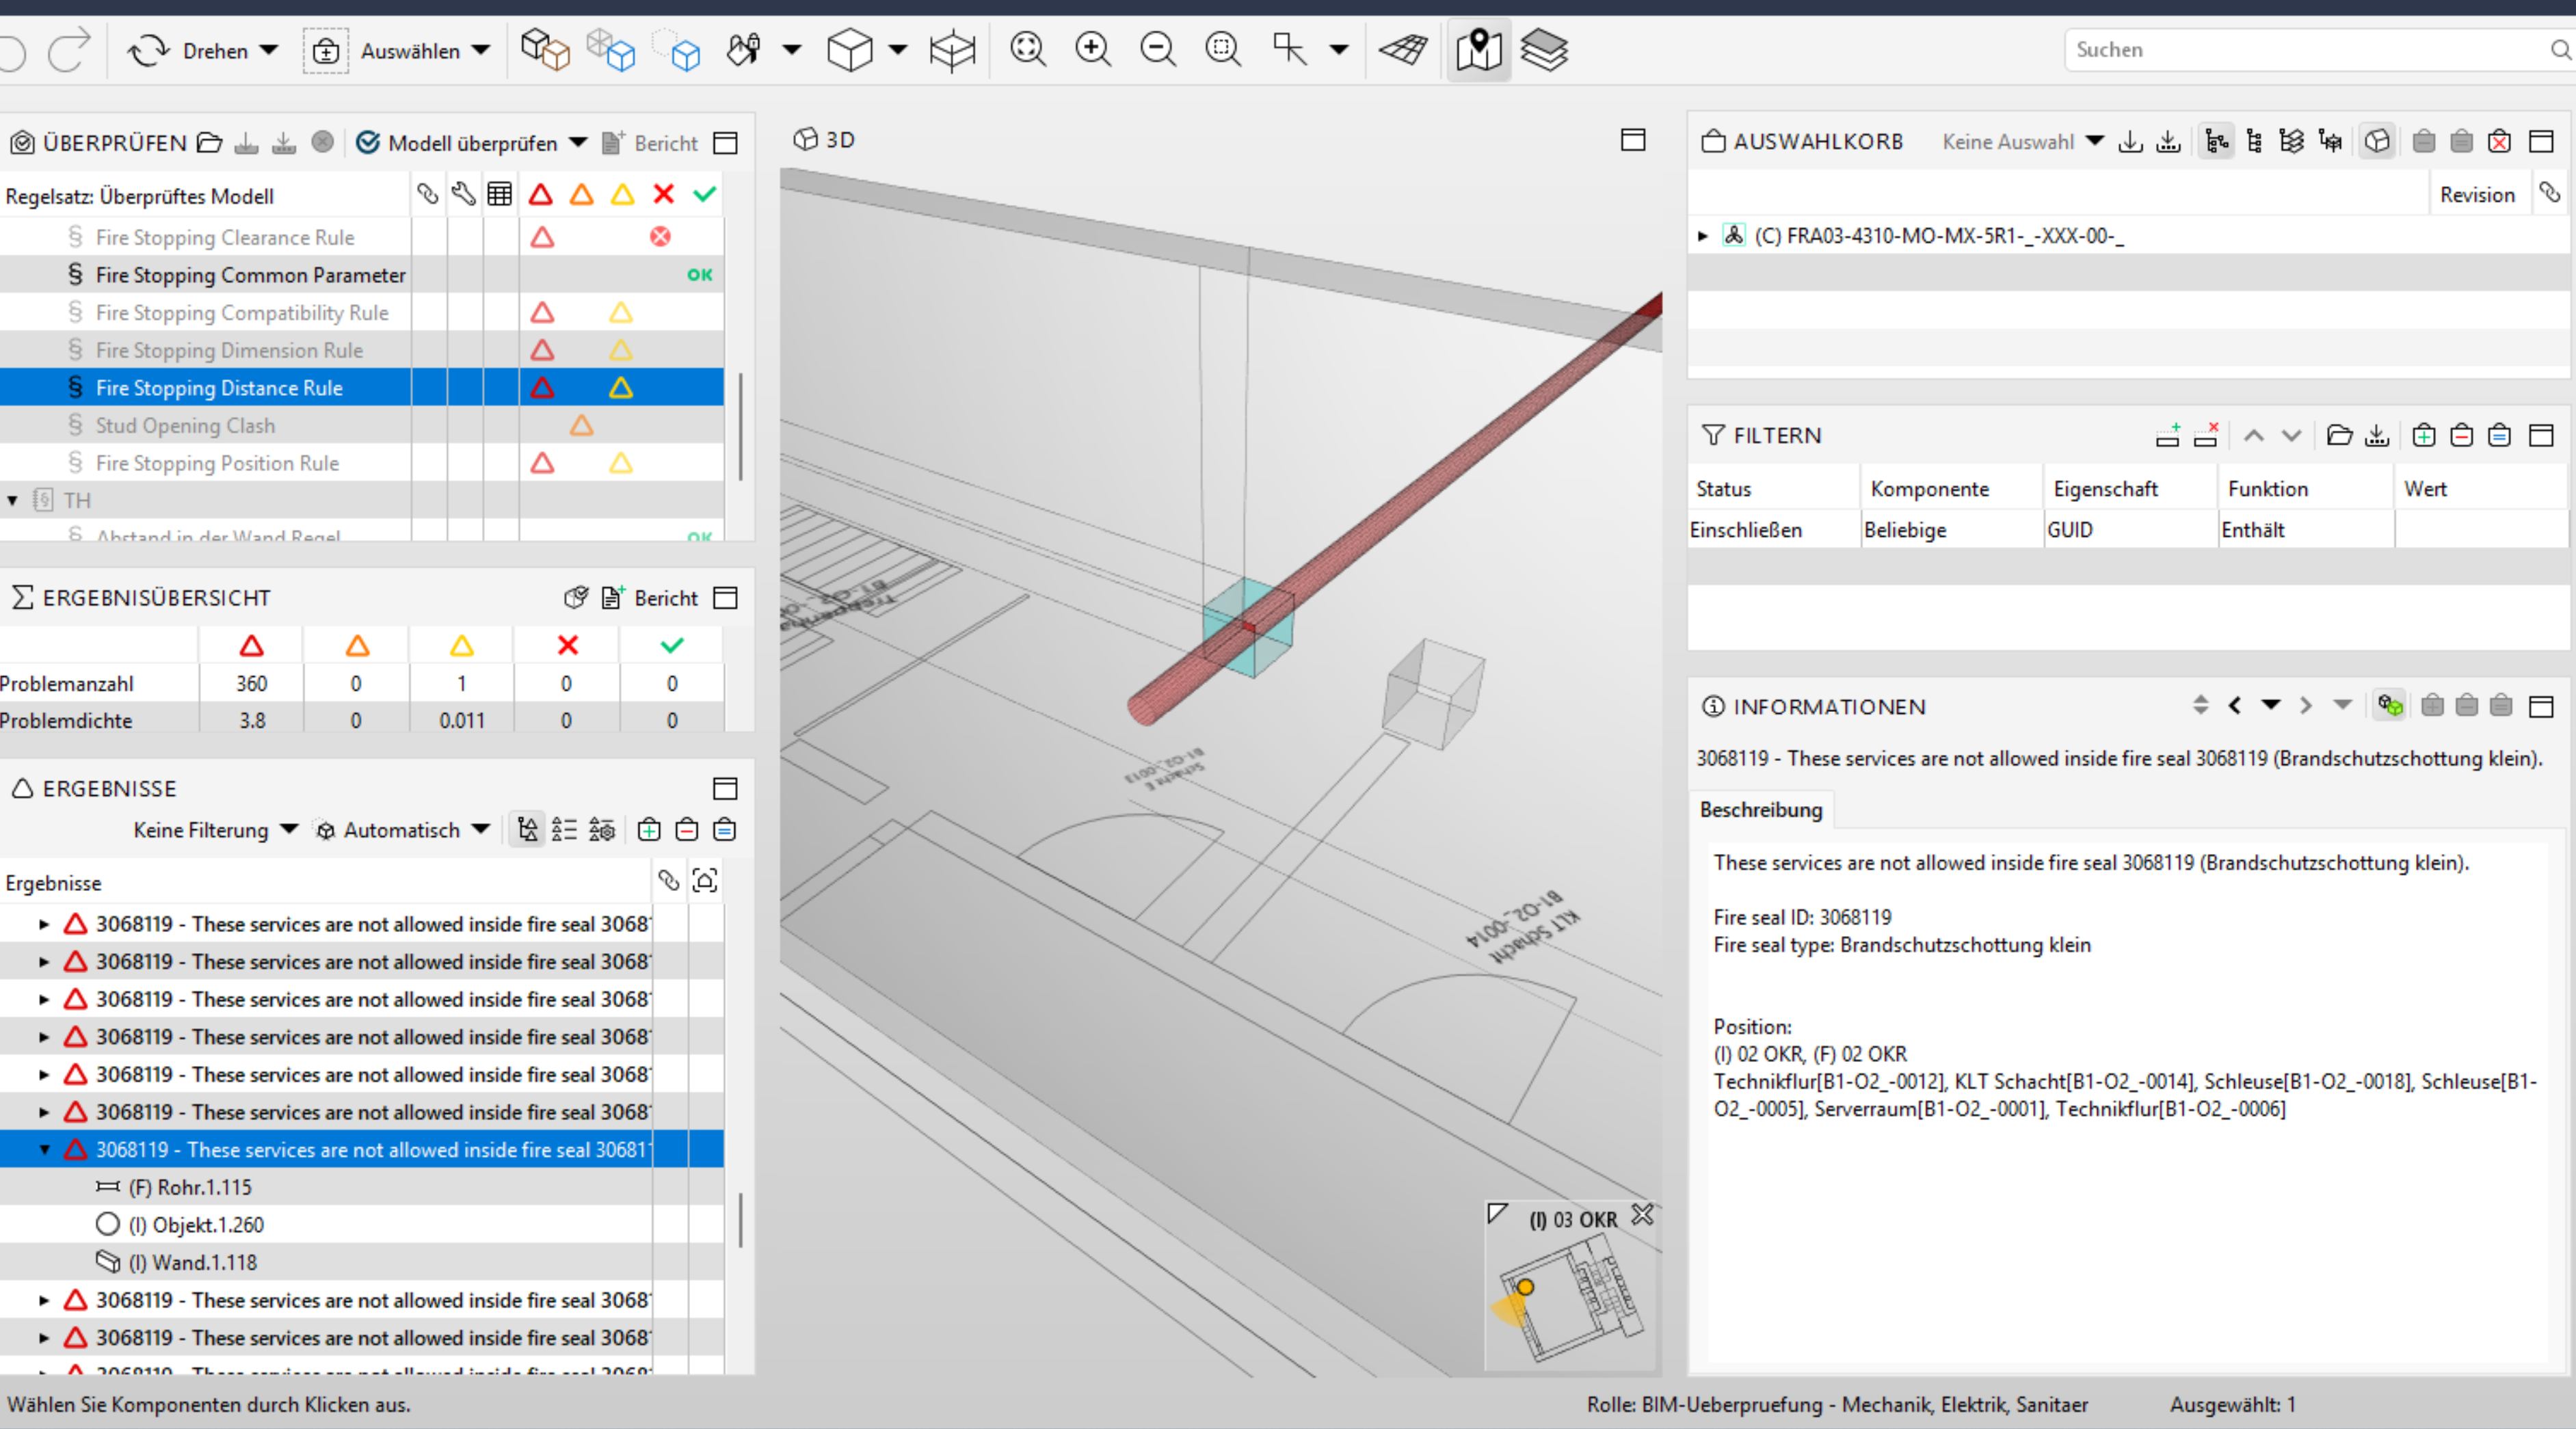
Task: Click the red X rejected column header icon
Action: 663,194
